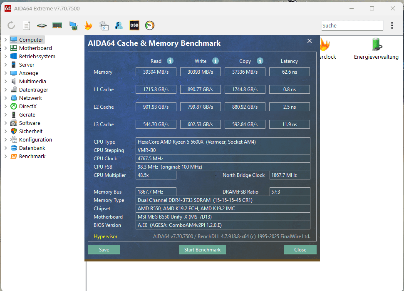The width and height of the screenshot is (404, 291).
Task: Launch the stability test flame icon
Action: pos(88,25)
